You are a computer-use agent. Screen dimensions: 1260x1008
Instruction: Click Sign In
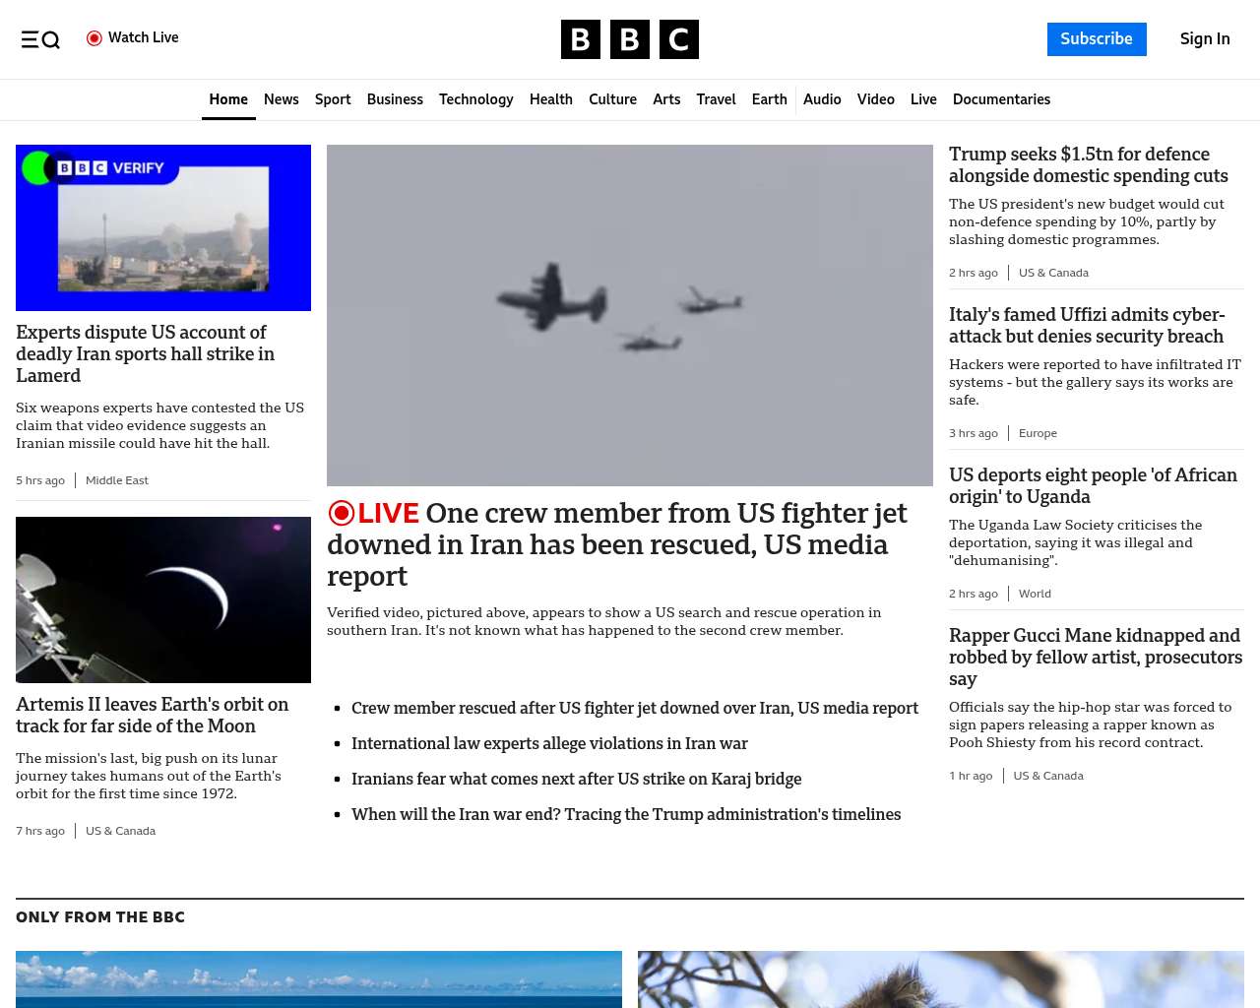(1205, 39)
